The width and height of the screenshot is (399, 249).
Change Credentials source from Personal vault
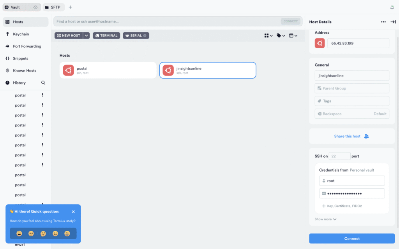point(362,170)
